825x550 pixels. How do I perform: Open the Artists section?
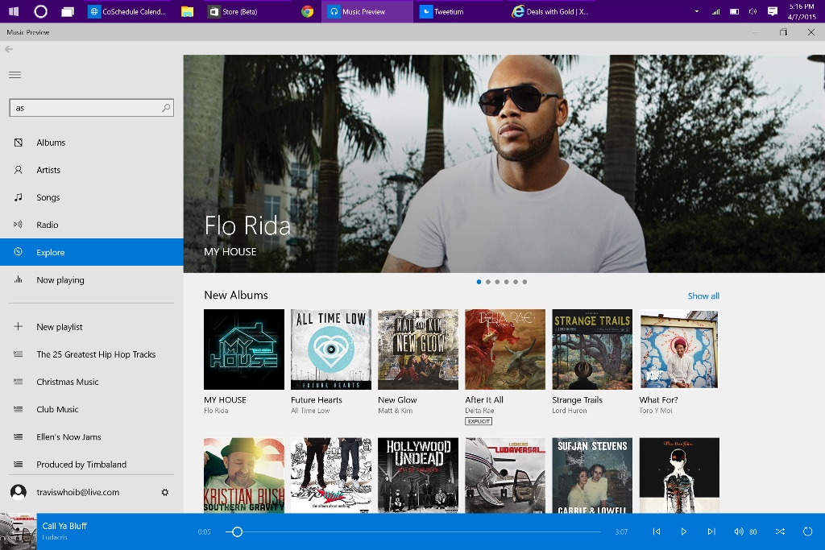92,170
